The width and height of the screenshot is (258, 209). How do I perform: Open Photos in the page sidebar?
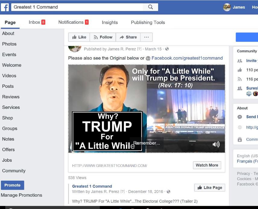pyautogui.click(x=9, y=44)
